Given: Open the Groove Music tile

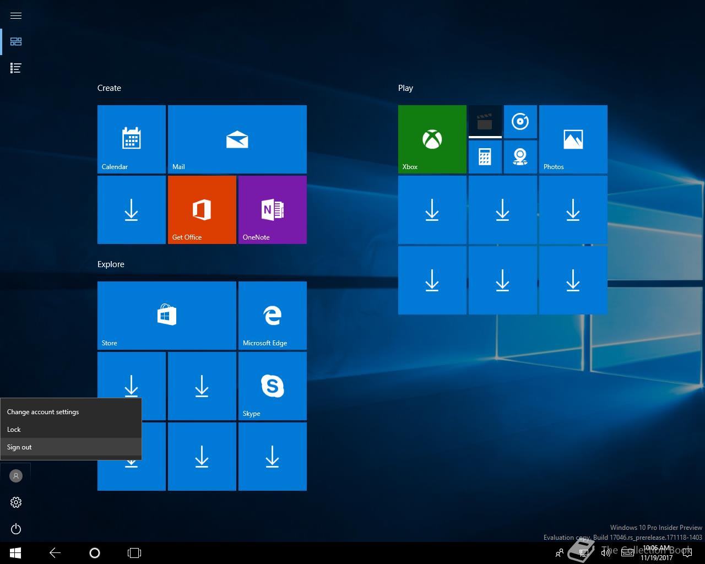Looking at the screenshot, I should tap(520, 122).
